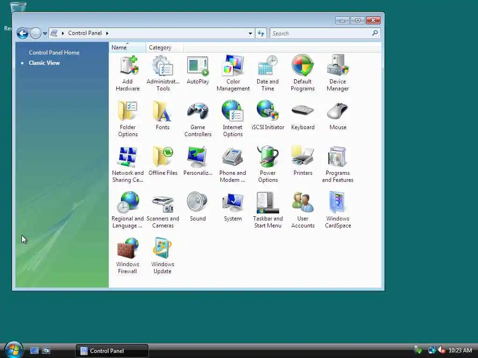
Task: Open Date and Time settings
Action: point(267,73)
